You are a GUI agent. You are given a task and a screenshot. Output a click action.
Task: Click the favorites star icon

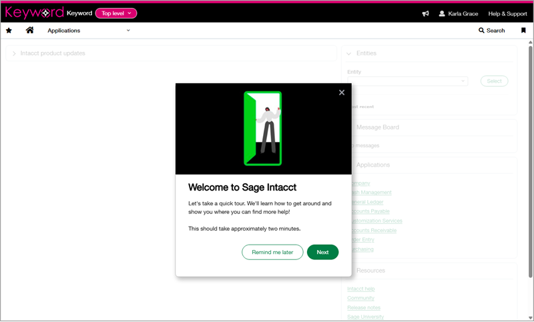tap(9, 31)
